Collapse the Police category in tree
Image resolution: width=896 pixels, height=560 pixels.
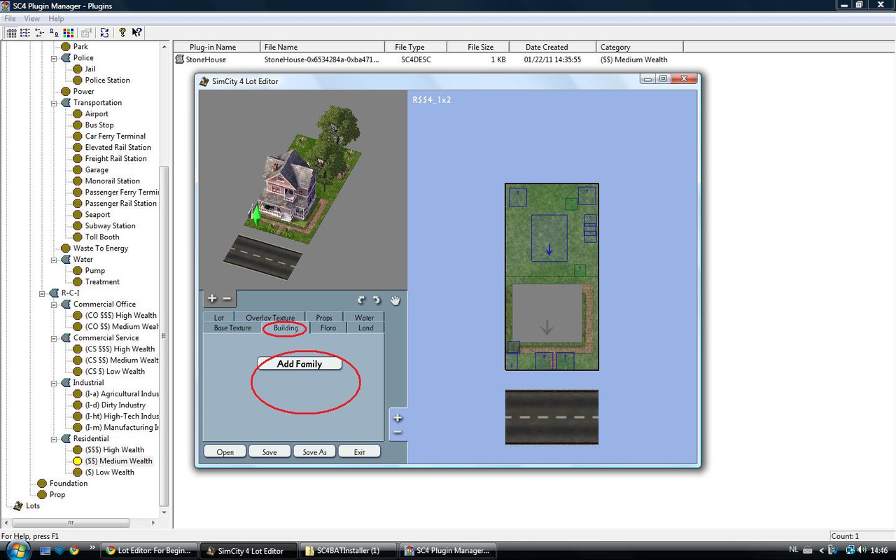tap(54, 58)
